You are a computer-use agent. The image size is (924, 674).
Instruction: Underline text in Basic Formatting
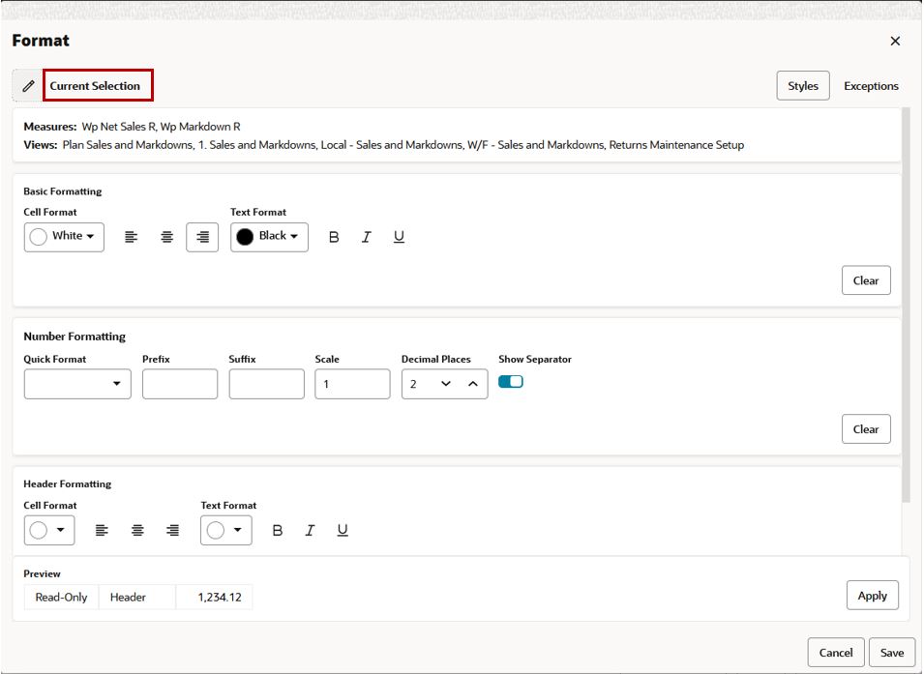point(399,236)
